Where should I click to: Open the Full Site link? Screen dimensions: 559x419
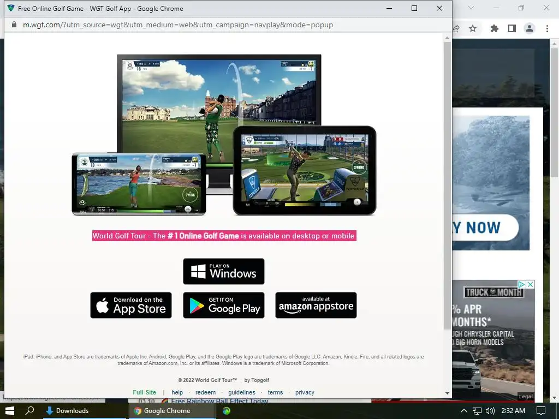pos(144,392)
